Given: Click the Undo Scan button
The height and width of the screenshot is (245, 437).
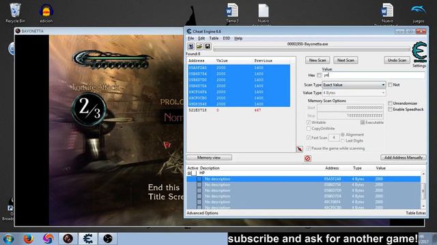Looking at the screenshot, I should (x=397, y=61).
